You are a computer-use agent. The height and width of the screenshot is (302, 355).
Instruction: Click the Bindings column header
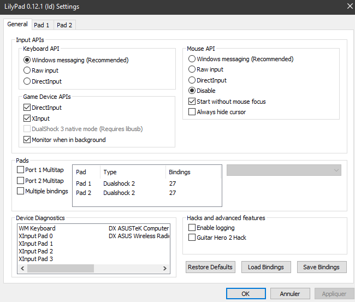[180, 172]
